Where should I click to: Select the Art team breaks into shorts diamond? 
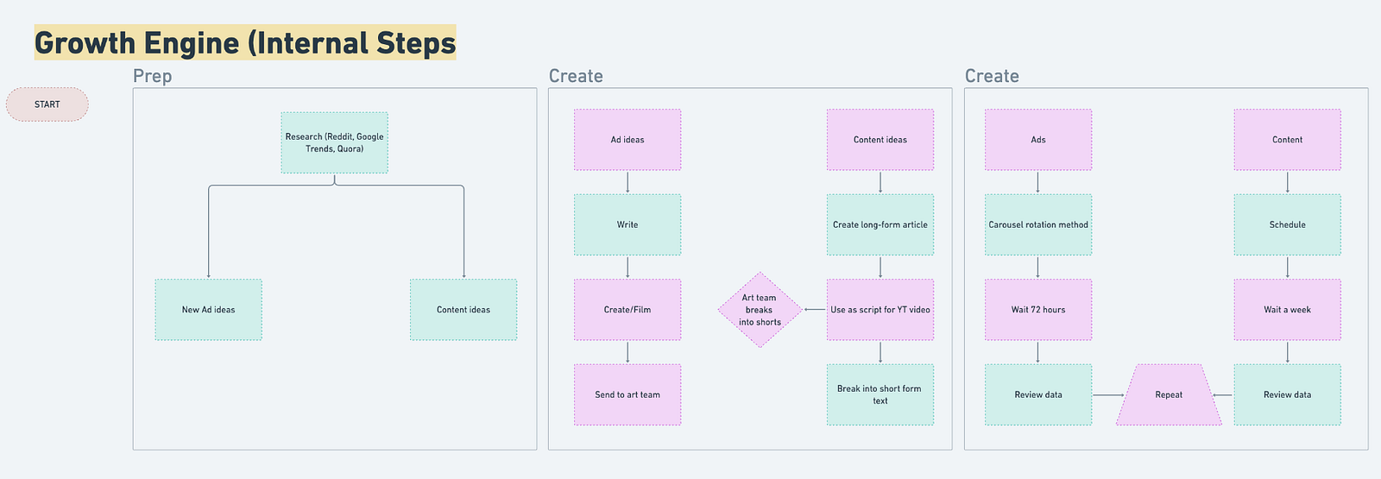tap(760, 310)
